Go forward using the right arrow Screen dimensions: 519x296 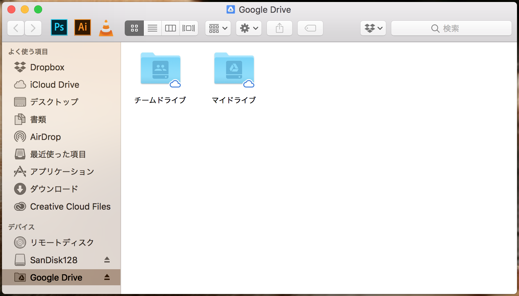[x=33, y=28]
